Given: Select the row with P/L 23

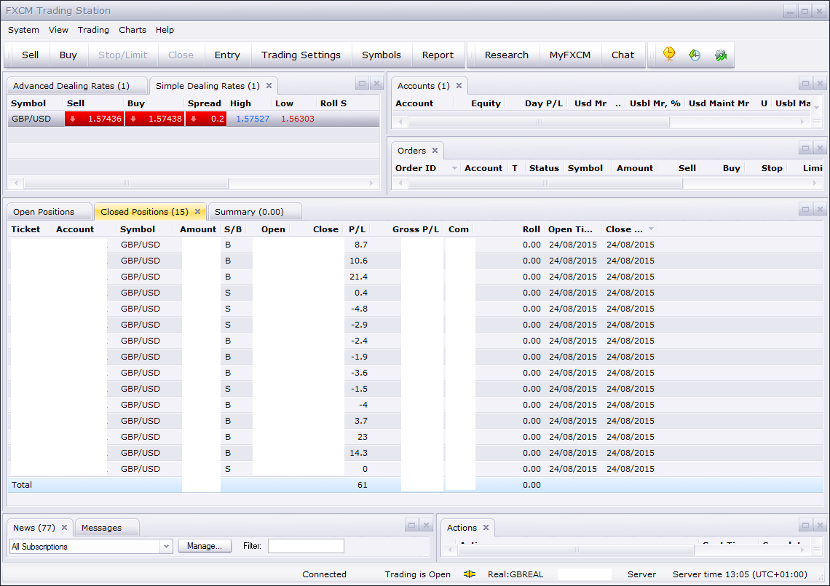Looking at the screenshot, I should [x=416, y=437].
